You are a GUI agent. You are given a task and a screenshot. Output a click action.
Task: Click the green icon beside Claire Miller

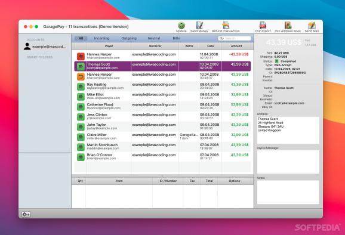81,137
